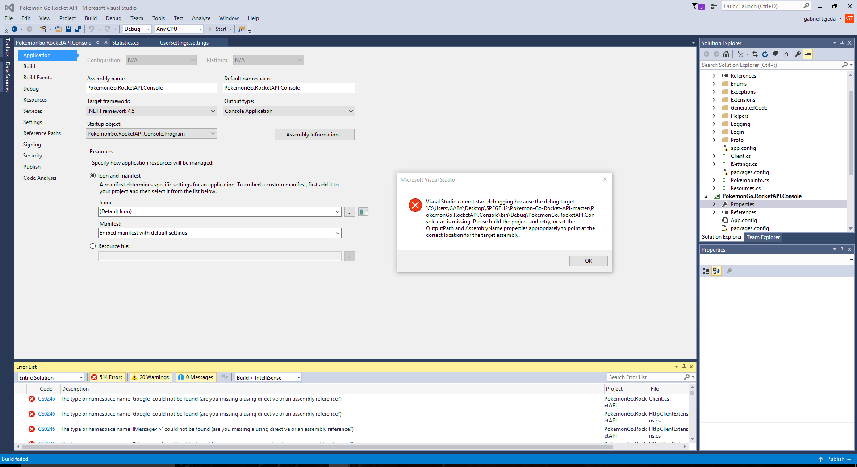Screen dimensions: 857x467
Task: Click OK in the error dialog
Action: coord(589,261)
